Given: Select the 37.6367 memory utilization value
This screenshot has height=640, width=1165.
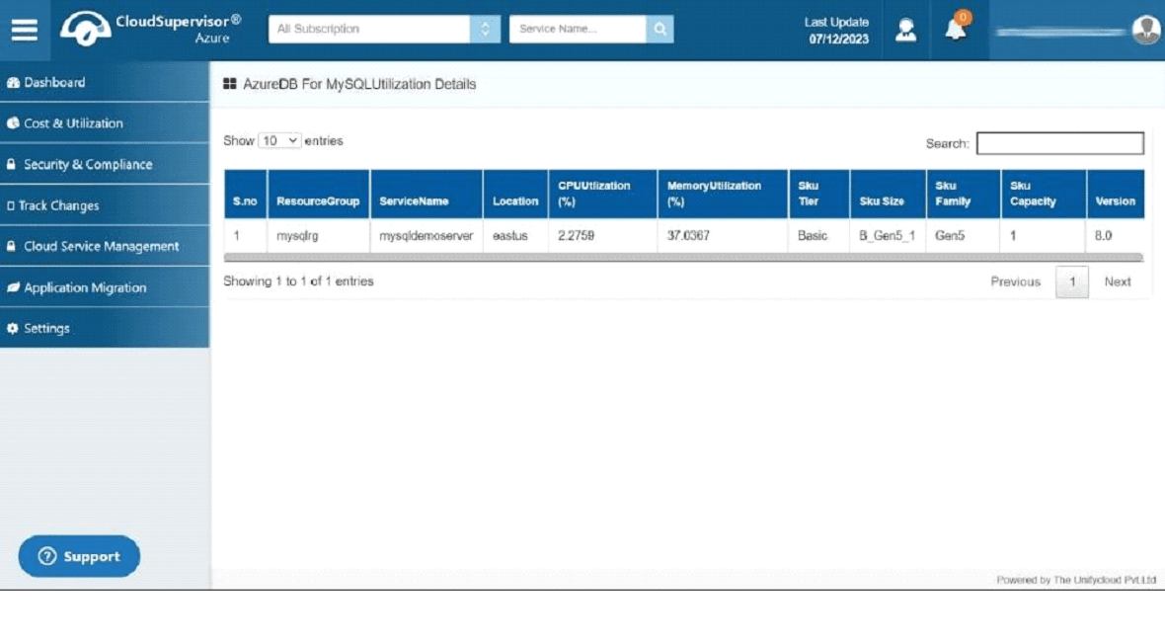Looking at the screenshot, I should [x=688, y=236].
